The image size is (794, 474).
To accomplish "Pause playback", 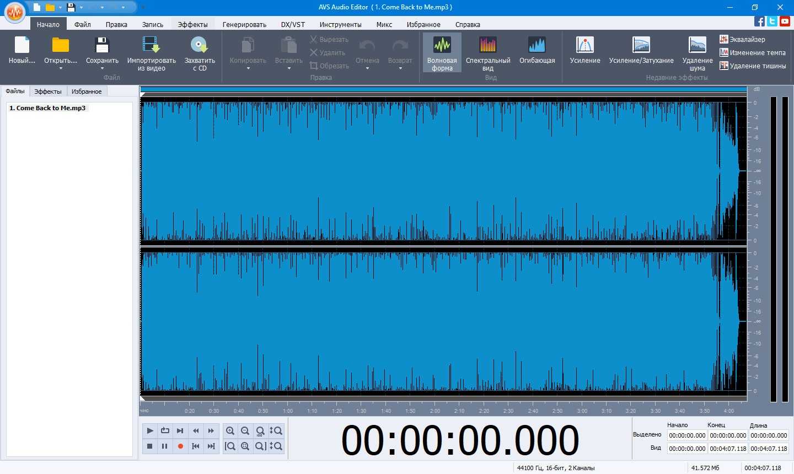I will (x=165, y=446).
